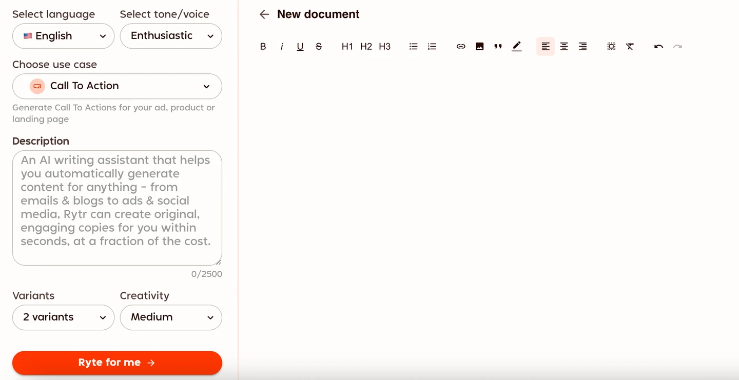Apply italic formatting
739x380 pixels.
point(282,47)
